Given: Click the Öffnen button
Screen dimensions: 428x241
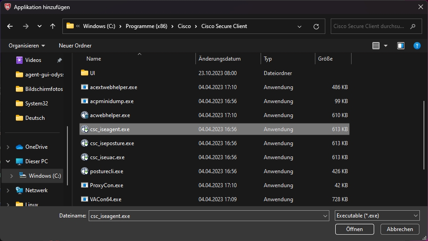Looking at the screenshot, I should pyautogui.click(x=354, y=229).
